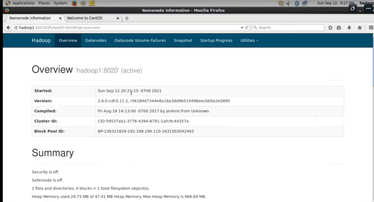The height and width of the screenshot is (202, 374).
Task: Open the volume control tray icon
Action: point(289,3)
